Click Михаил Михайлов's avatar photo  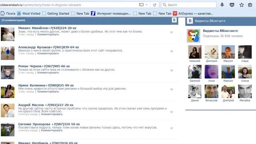coord(8,34)
